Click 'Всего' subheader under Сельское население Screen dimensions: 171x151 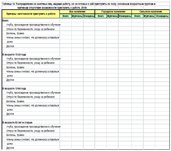[138, 16]
